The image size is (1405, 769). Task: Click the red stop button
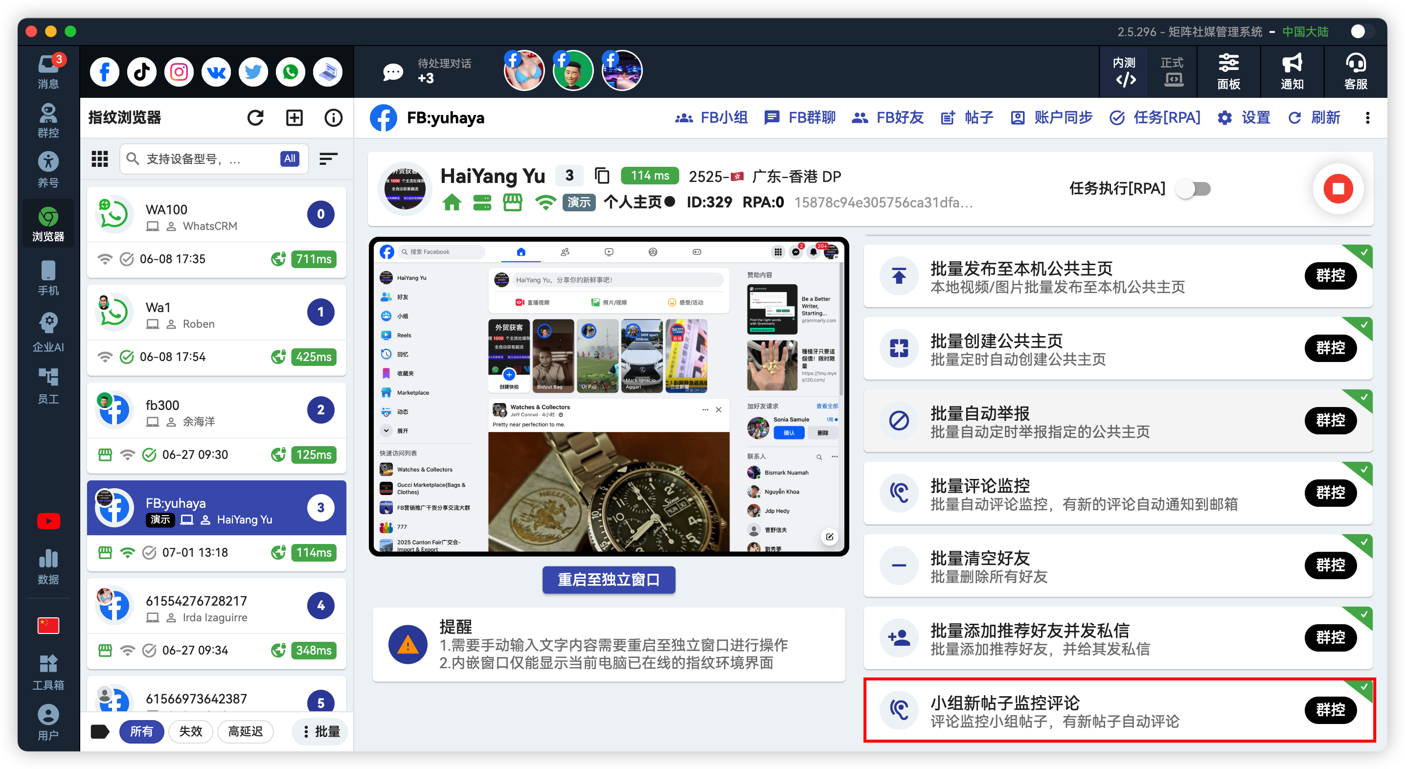coord(1338,189)
